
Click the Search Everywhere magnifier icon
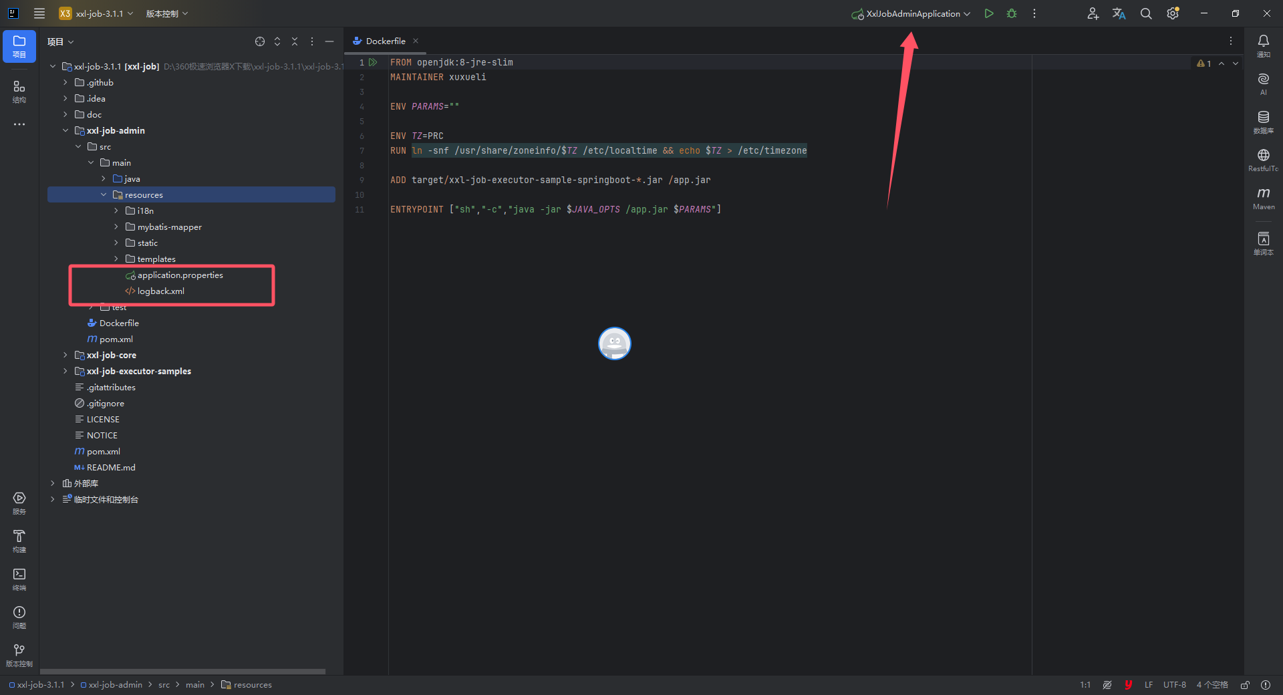(1146, 13)
